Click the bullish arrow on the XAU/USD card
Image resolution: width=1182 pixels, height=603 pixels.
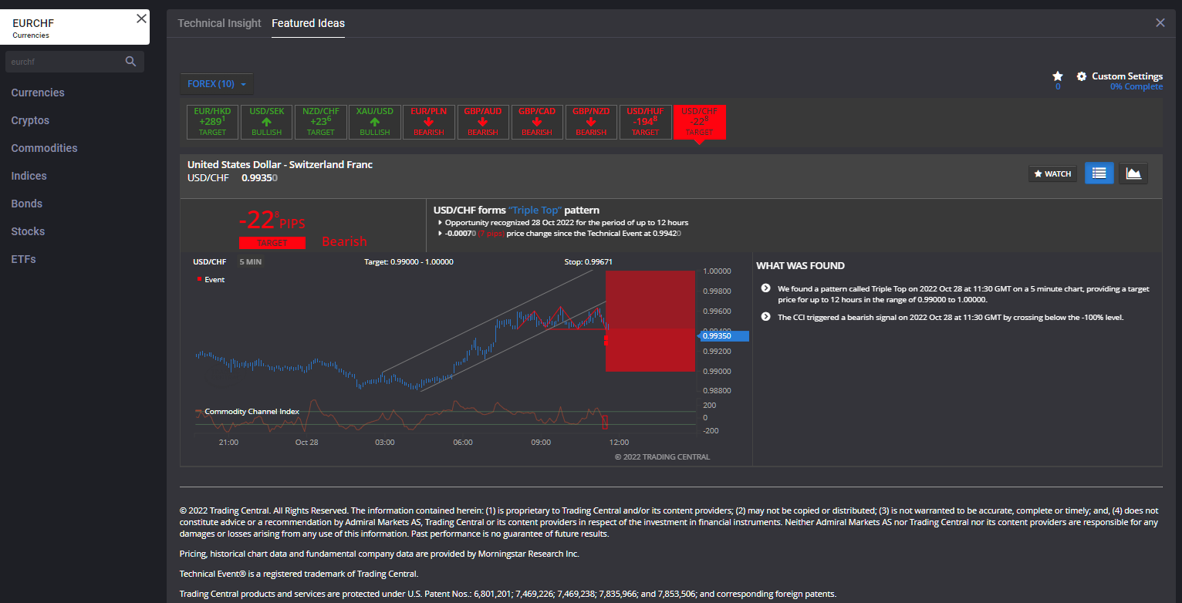click(x=374, y=121)
